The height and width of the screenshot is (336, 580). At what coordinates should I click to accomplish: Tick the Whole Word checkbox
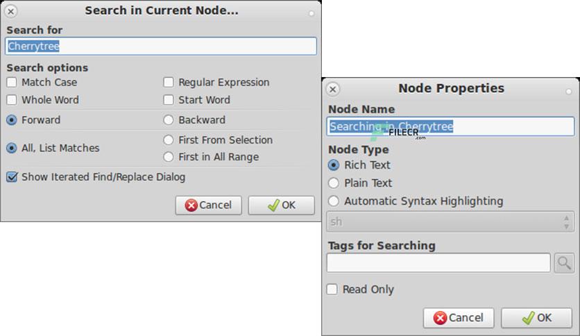click(12, 100)
